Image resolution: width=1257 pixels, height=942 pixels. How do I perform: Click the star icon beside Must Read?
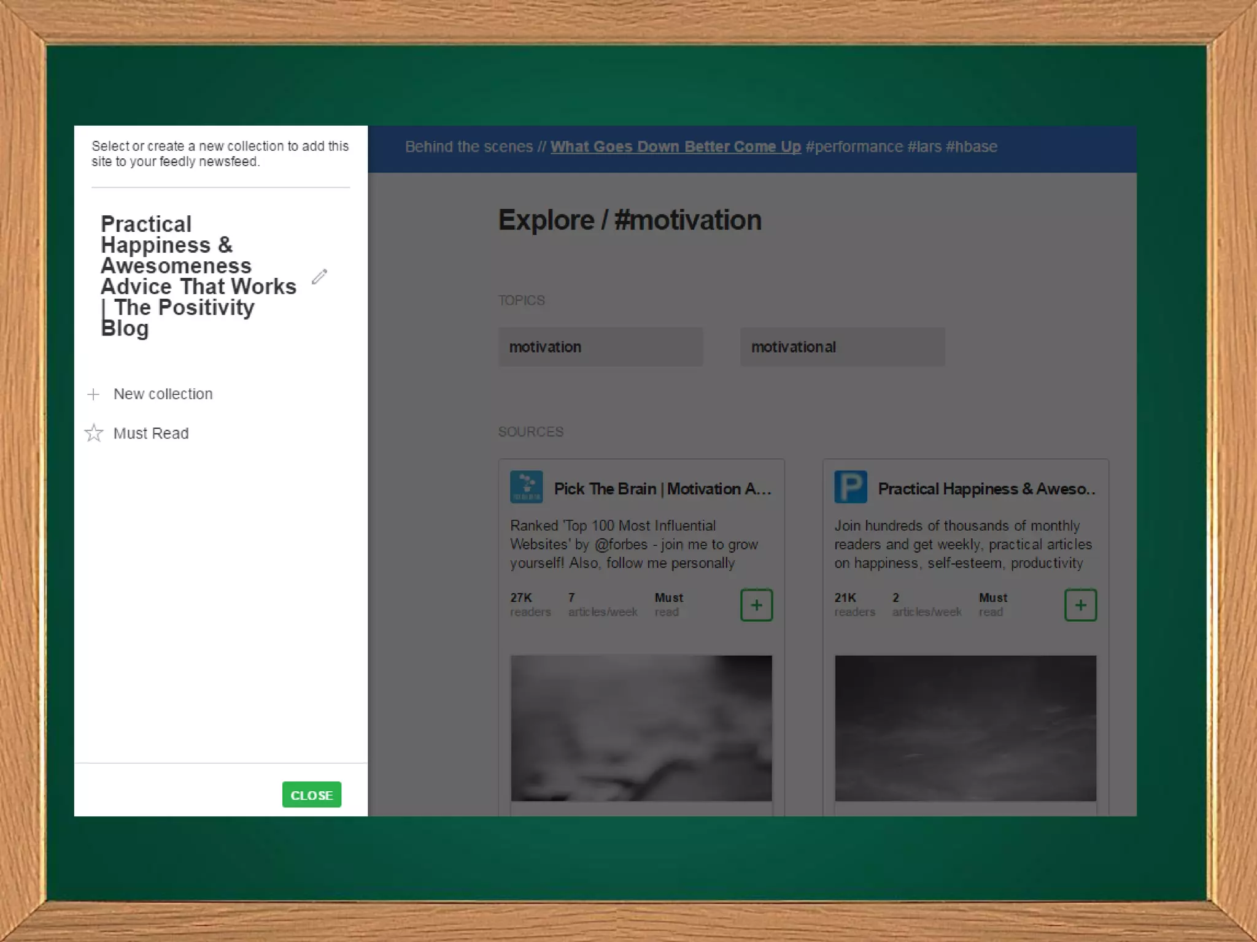[x=94, y=433]
